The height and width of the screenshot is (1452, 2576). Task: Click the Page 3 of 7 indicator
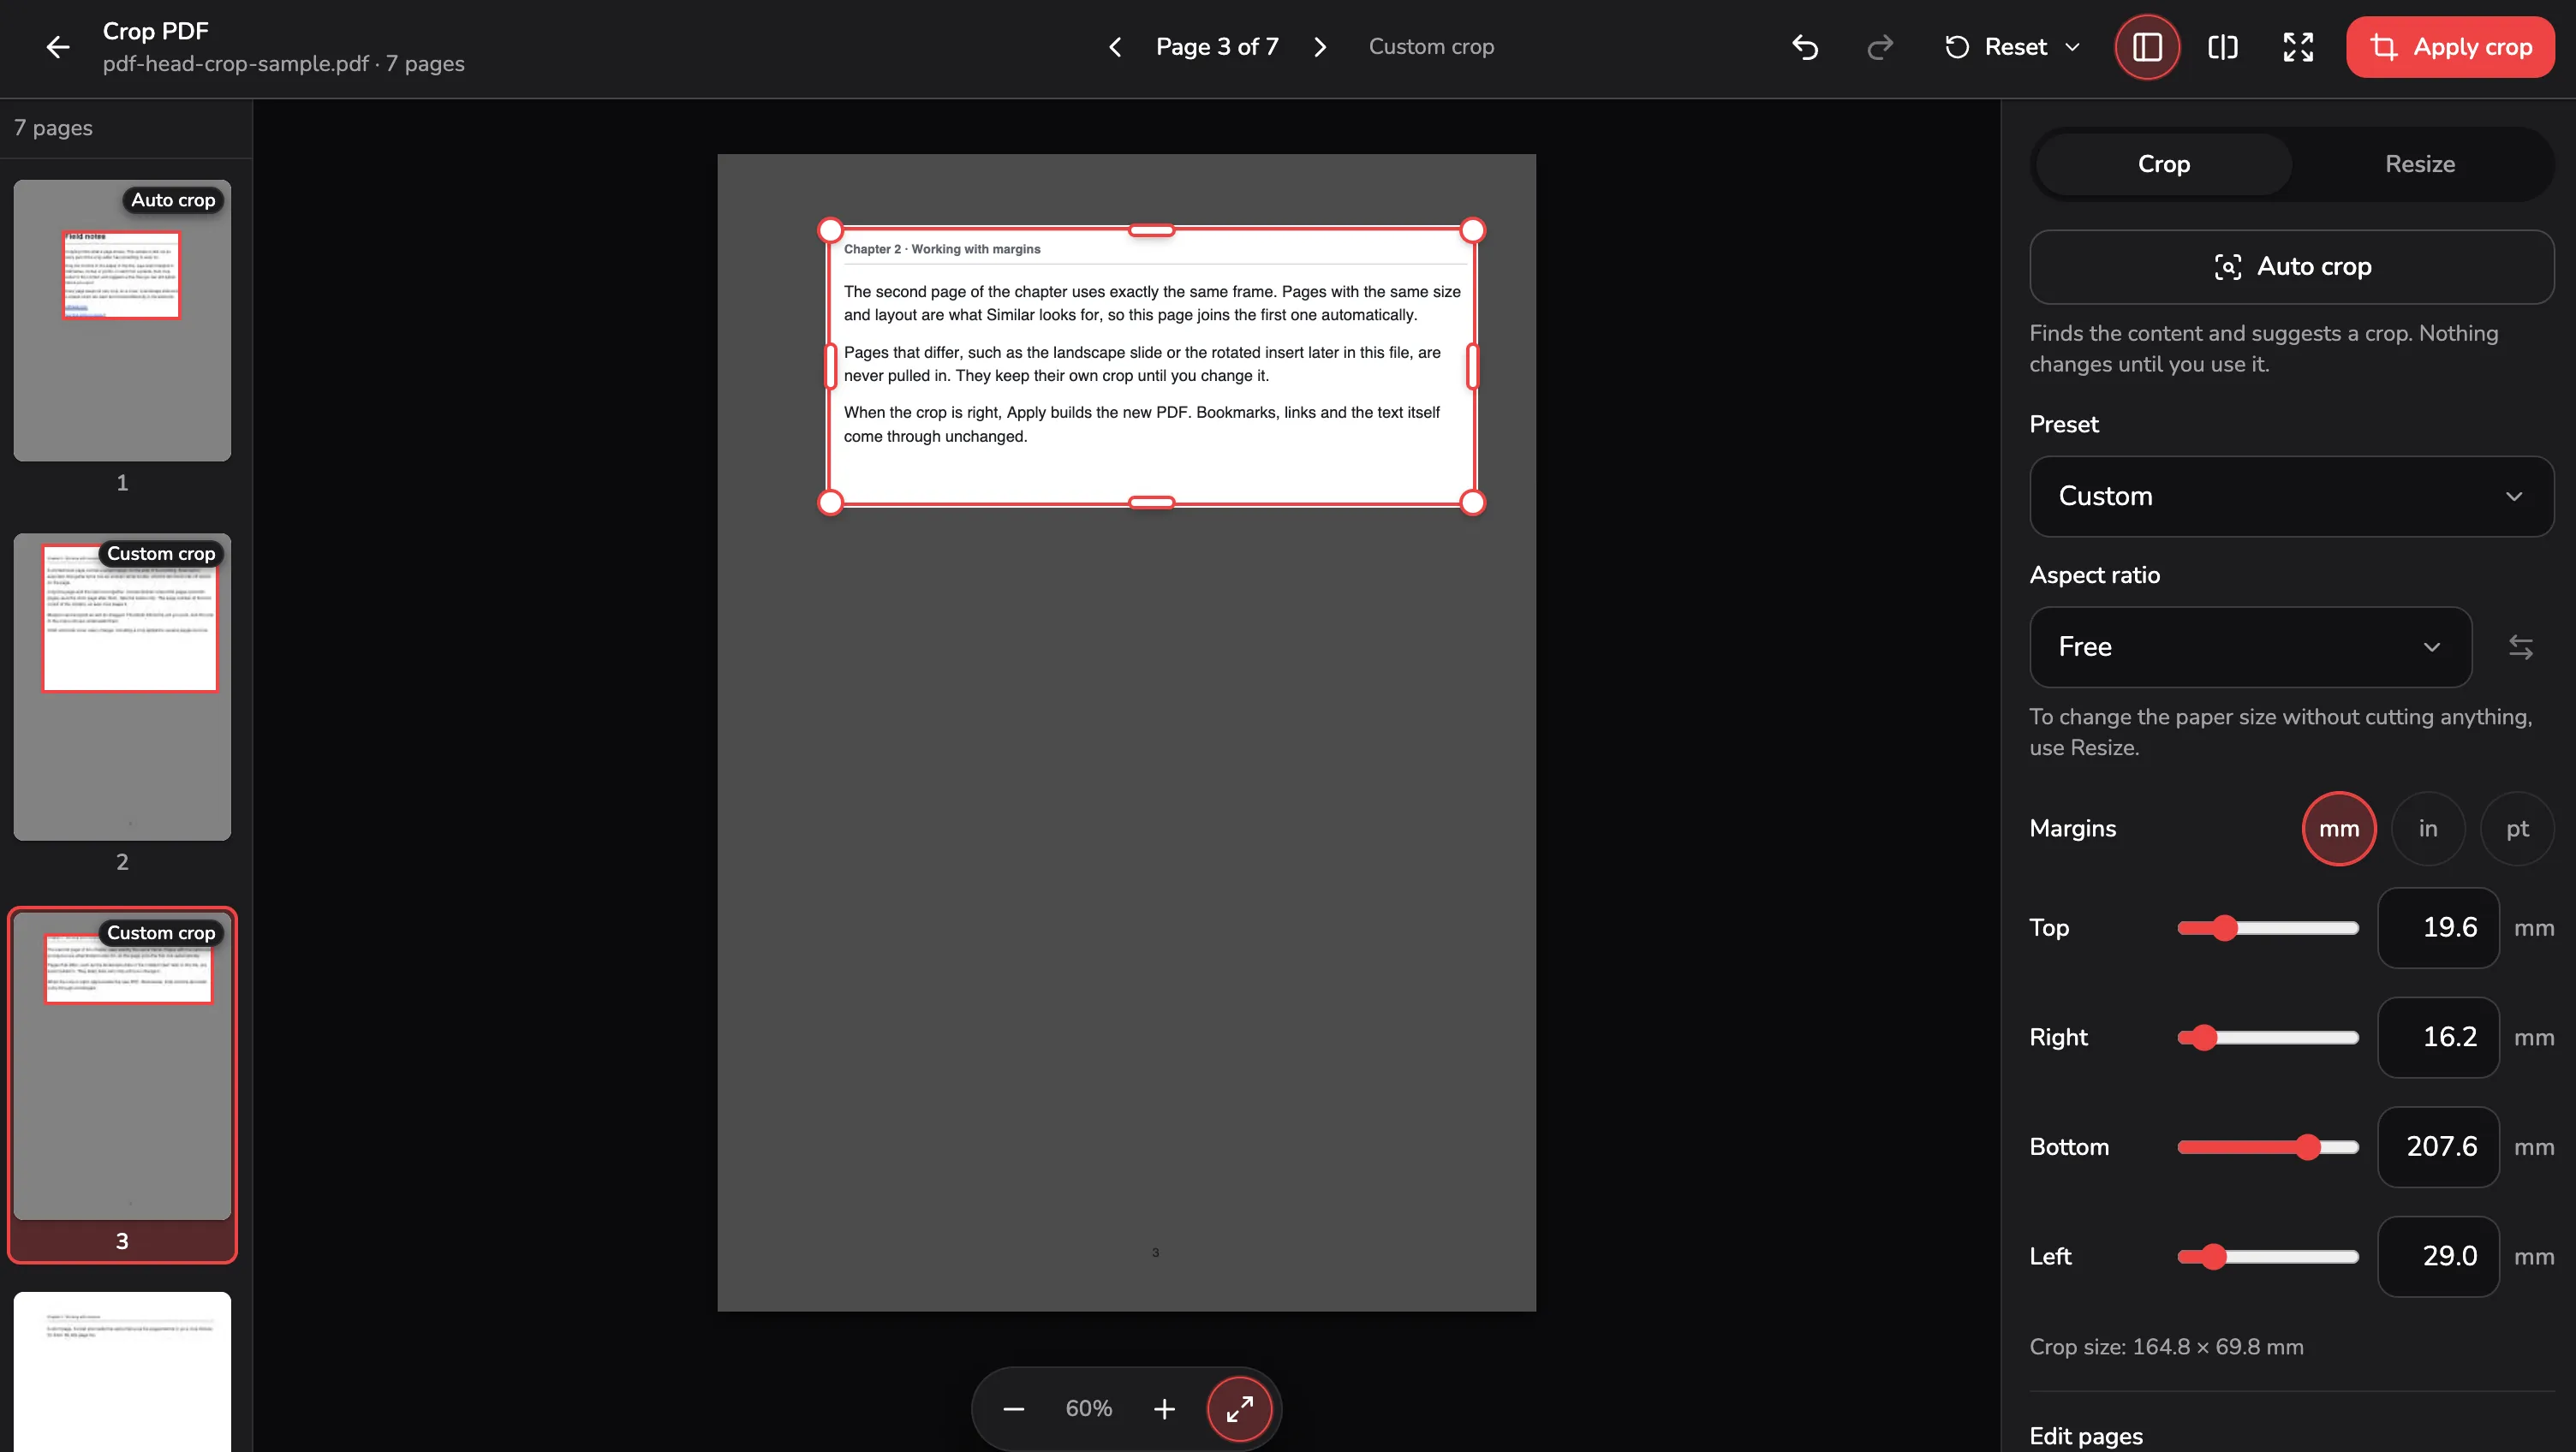[1217, 47]
